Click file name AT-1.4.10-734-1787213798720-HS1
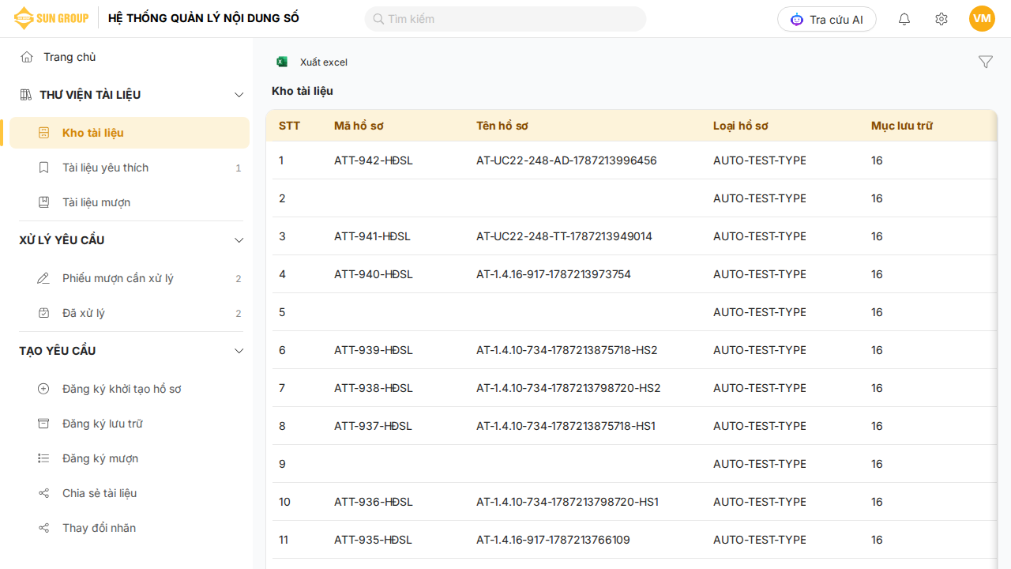1011x569 pixels. (x=567, y=502)
